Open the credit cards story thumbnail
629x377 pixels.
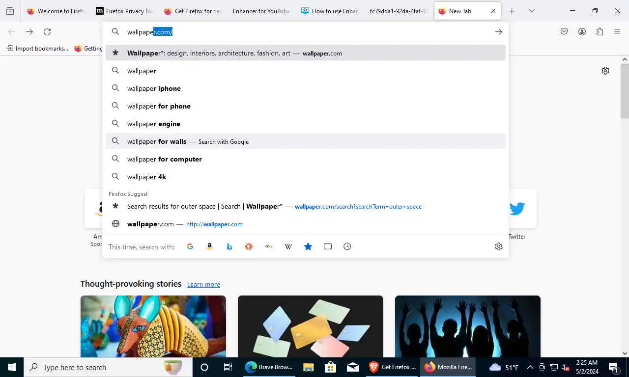click(311, 326)
